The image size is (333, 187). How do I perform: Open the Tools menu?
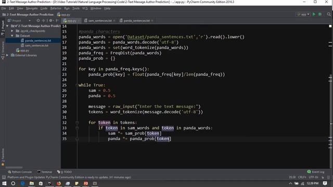pyautogui.click(x=75, y=8)
